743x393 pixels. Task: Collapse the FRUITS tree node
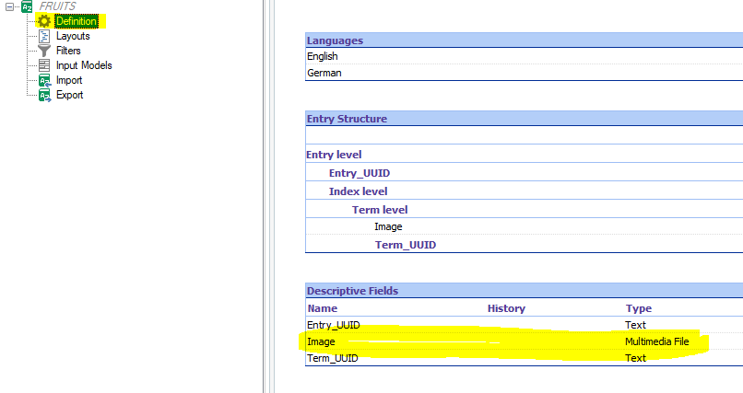coord(9,6)
